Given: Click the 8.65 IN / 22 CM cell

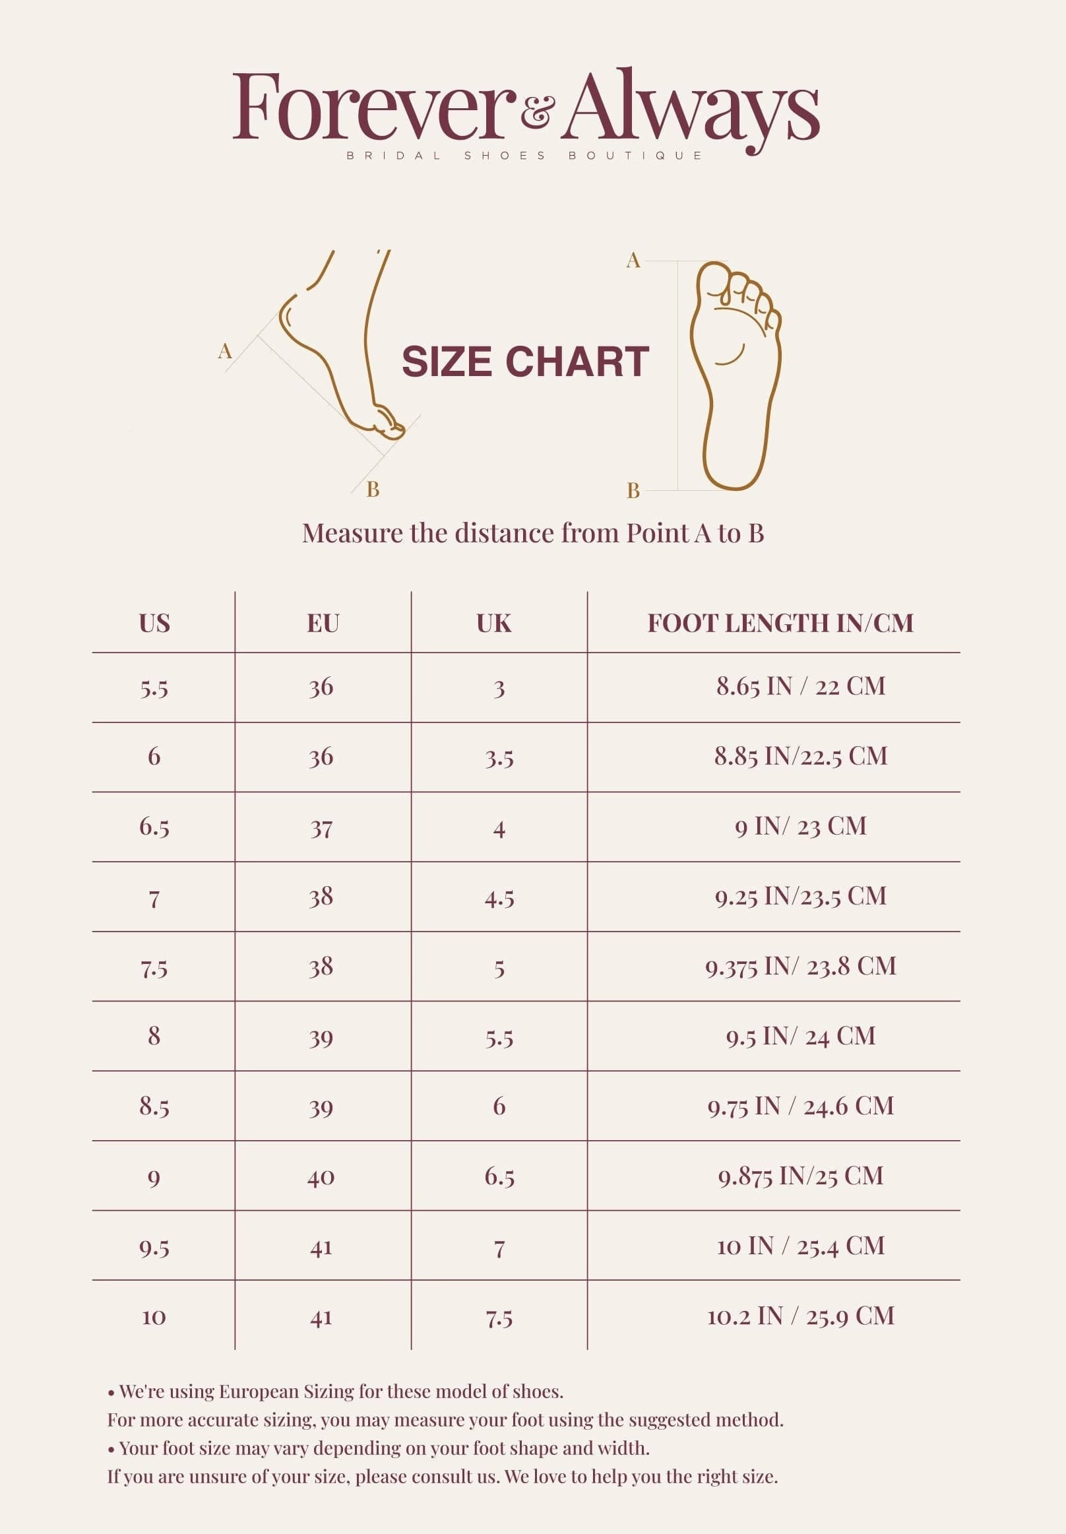Looking at the screenshot, I should coord(800,686).
